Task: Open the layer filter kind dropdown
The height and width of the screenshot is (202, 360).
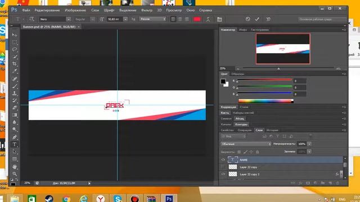Action: pos(233,136)
